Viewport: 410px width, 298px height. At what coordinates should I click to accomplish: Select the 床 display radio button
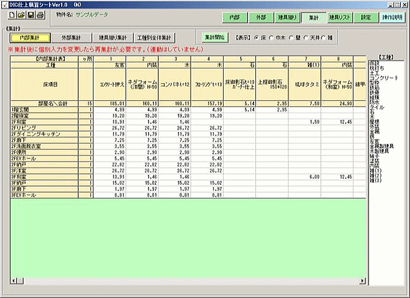(256, 38)
